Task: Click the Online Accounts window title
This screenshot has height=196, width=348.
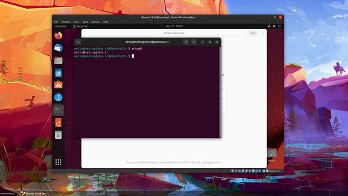Action: [x=174, y=33]
